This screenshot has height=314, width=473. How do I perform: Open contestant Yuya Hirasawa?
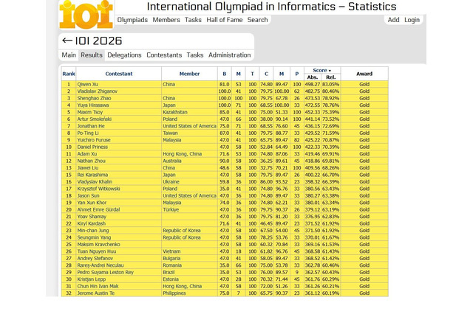click(x=93, y=105)
